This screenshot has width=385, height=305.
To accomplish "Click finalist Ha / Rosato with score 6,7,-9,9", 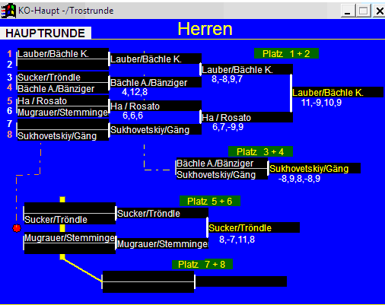I will [x=247, y=117].
